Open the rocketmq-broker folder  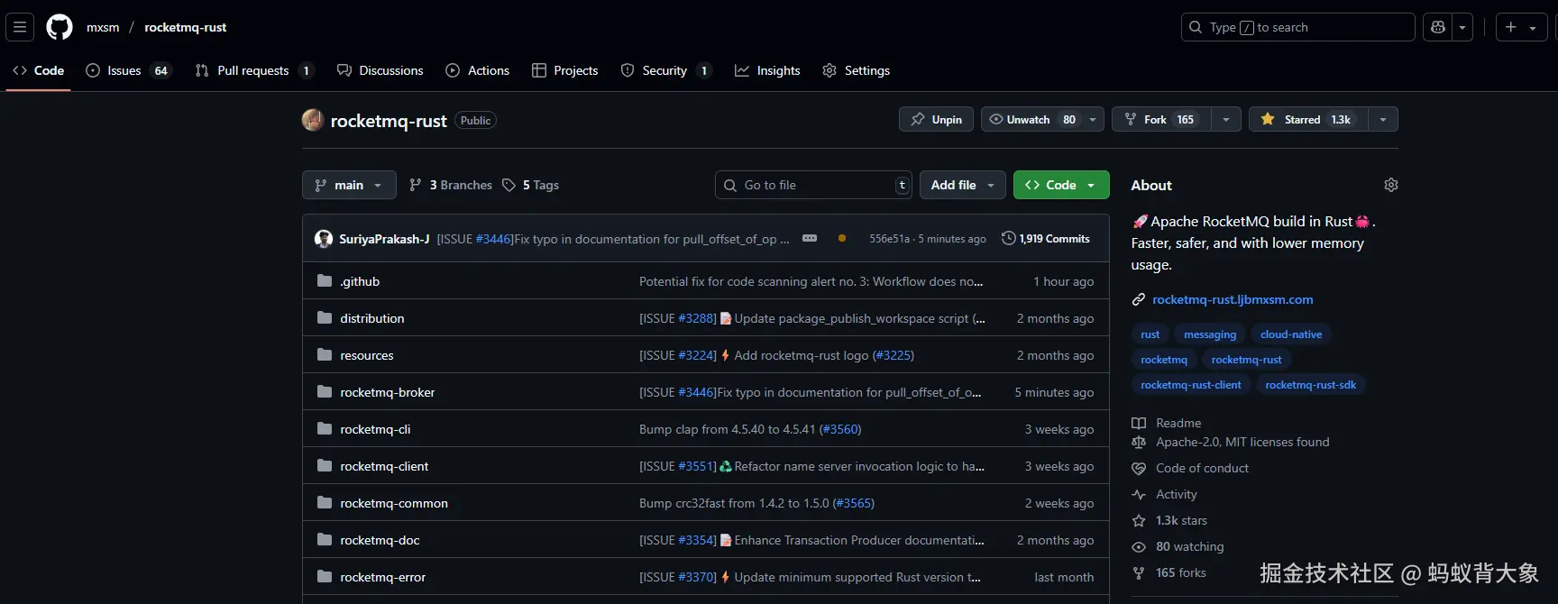(x=388, y=392)
